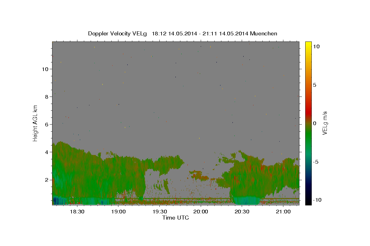Click the colorbar value 0
Viewport: 370px width, 246px height.
point(314,123)
